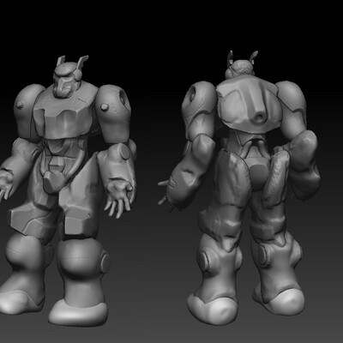Click the round bolt on front robot's right shoulder
This screenshot has width=343, height=343.
(x=105, y=107)
